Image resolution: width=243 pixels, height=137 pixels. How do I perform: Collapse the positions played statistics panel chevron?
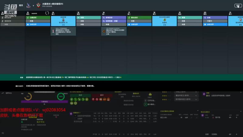198,111
